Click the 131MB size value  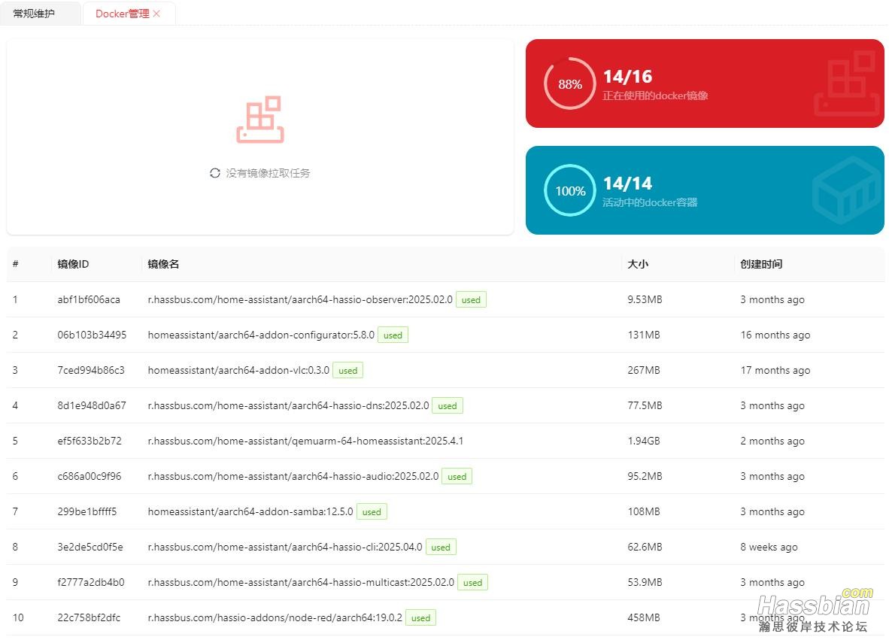pyautogui.click(x=644, y=335)
